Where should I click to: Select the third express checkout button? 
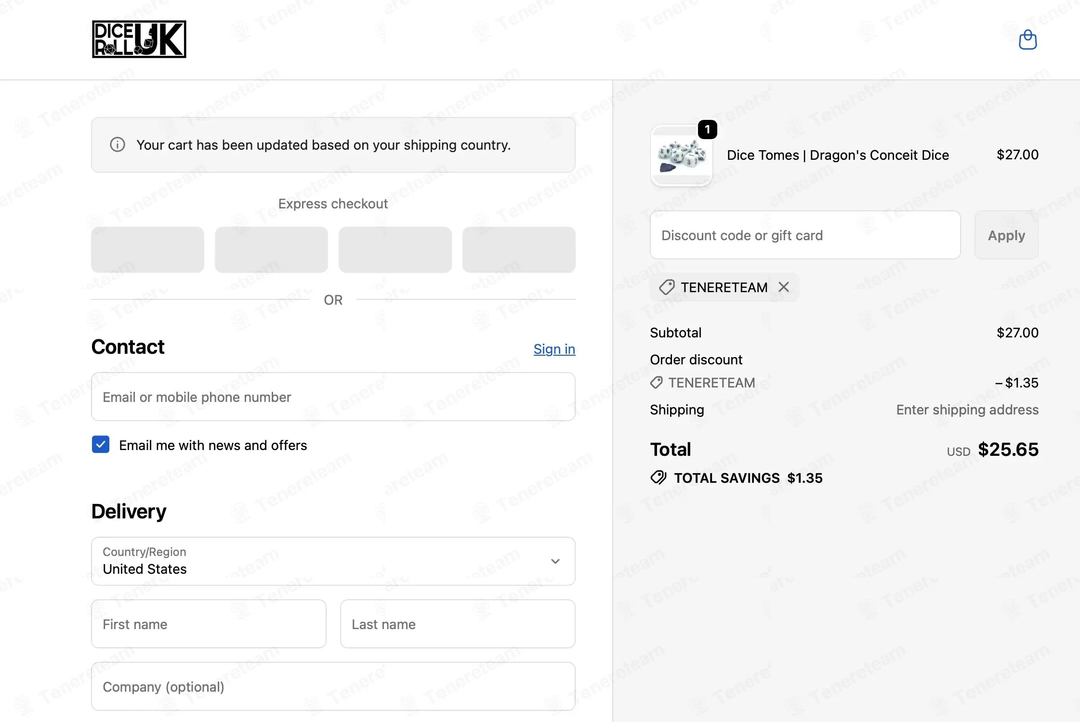tap(395, 250)
